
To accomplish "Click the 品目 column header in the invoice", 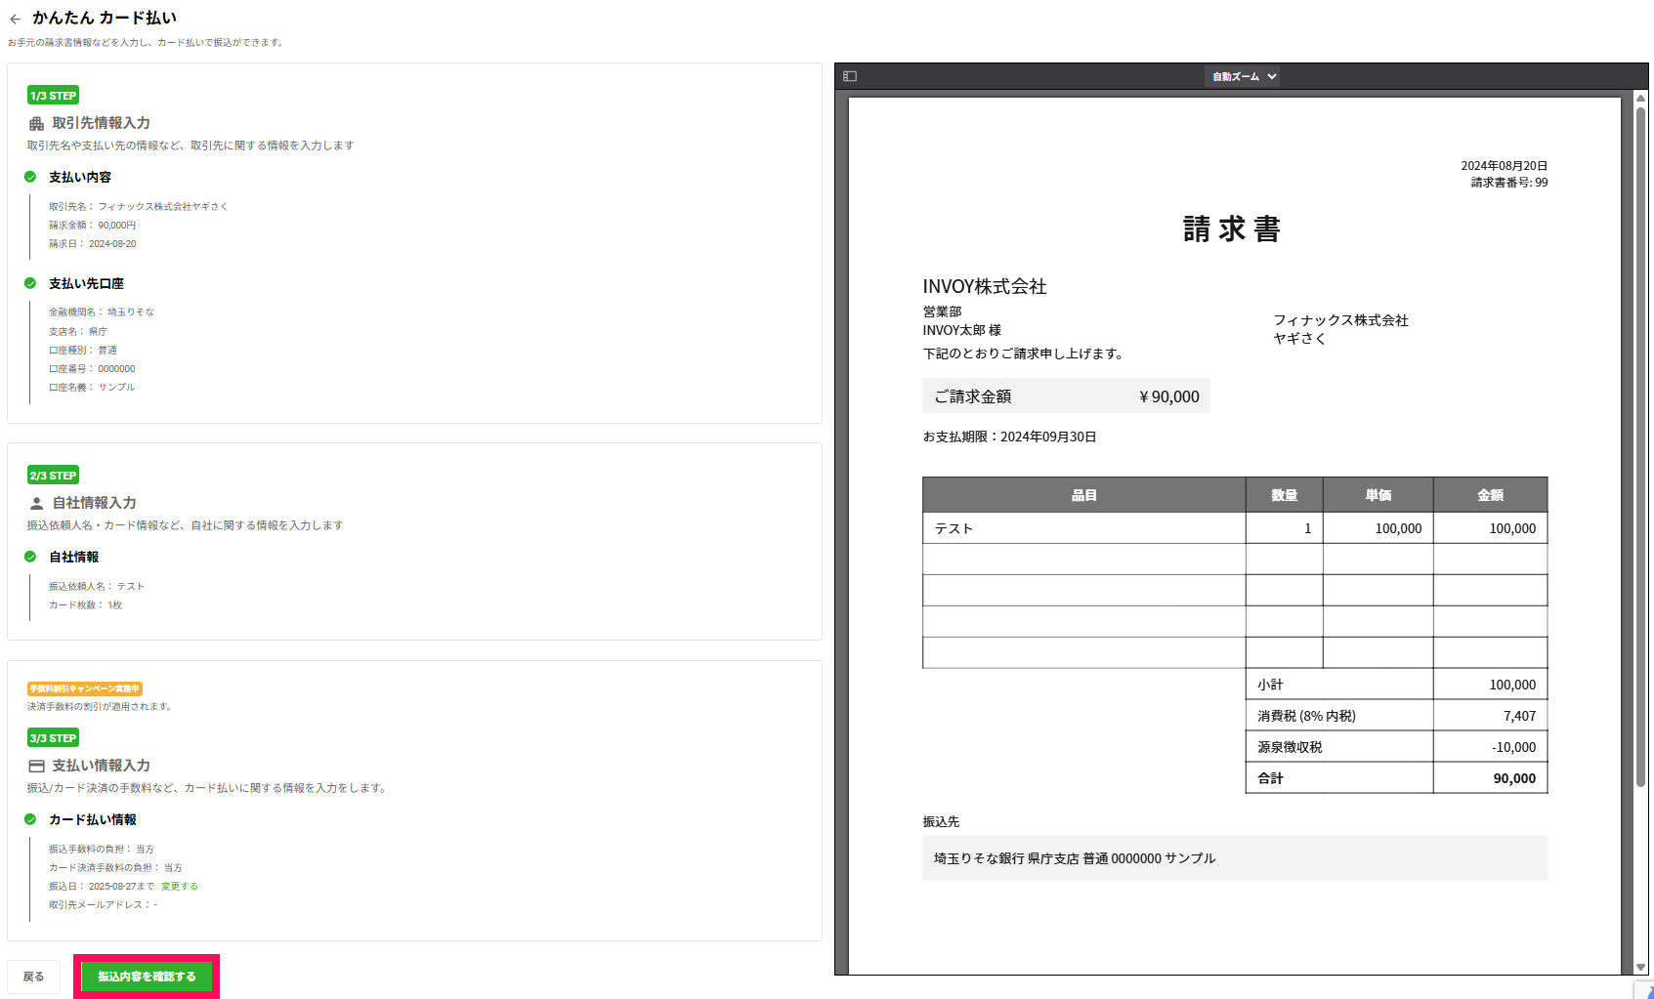I will point(1083,495).
